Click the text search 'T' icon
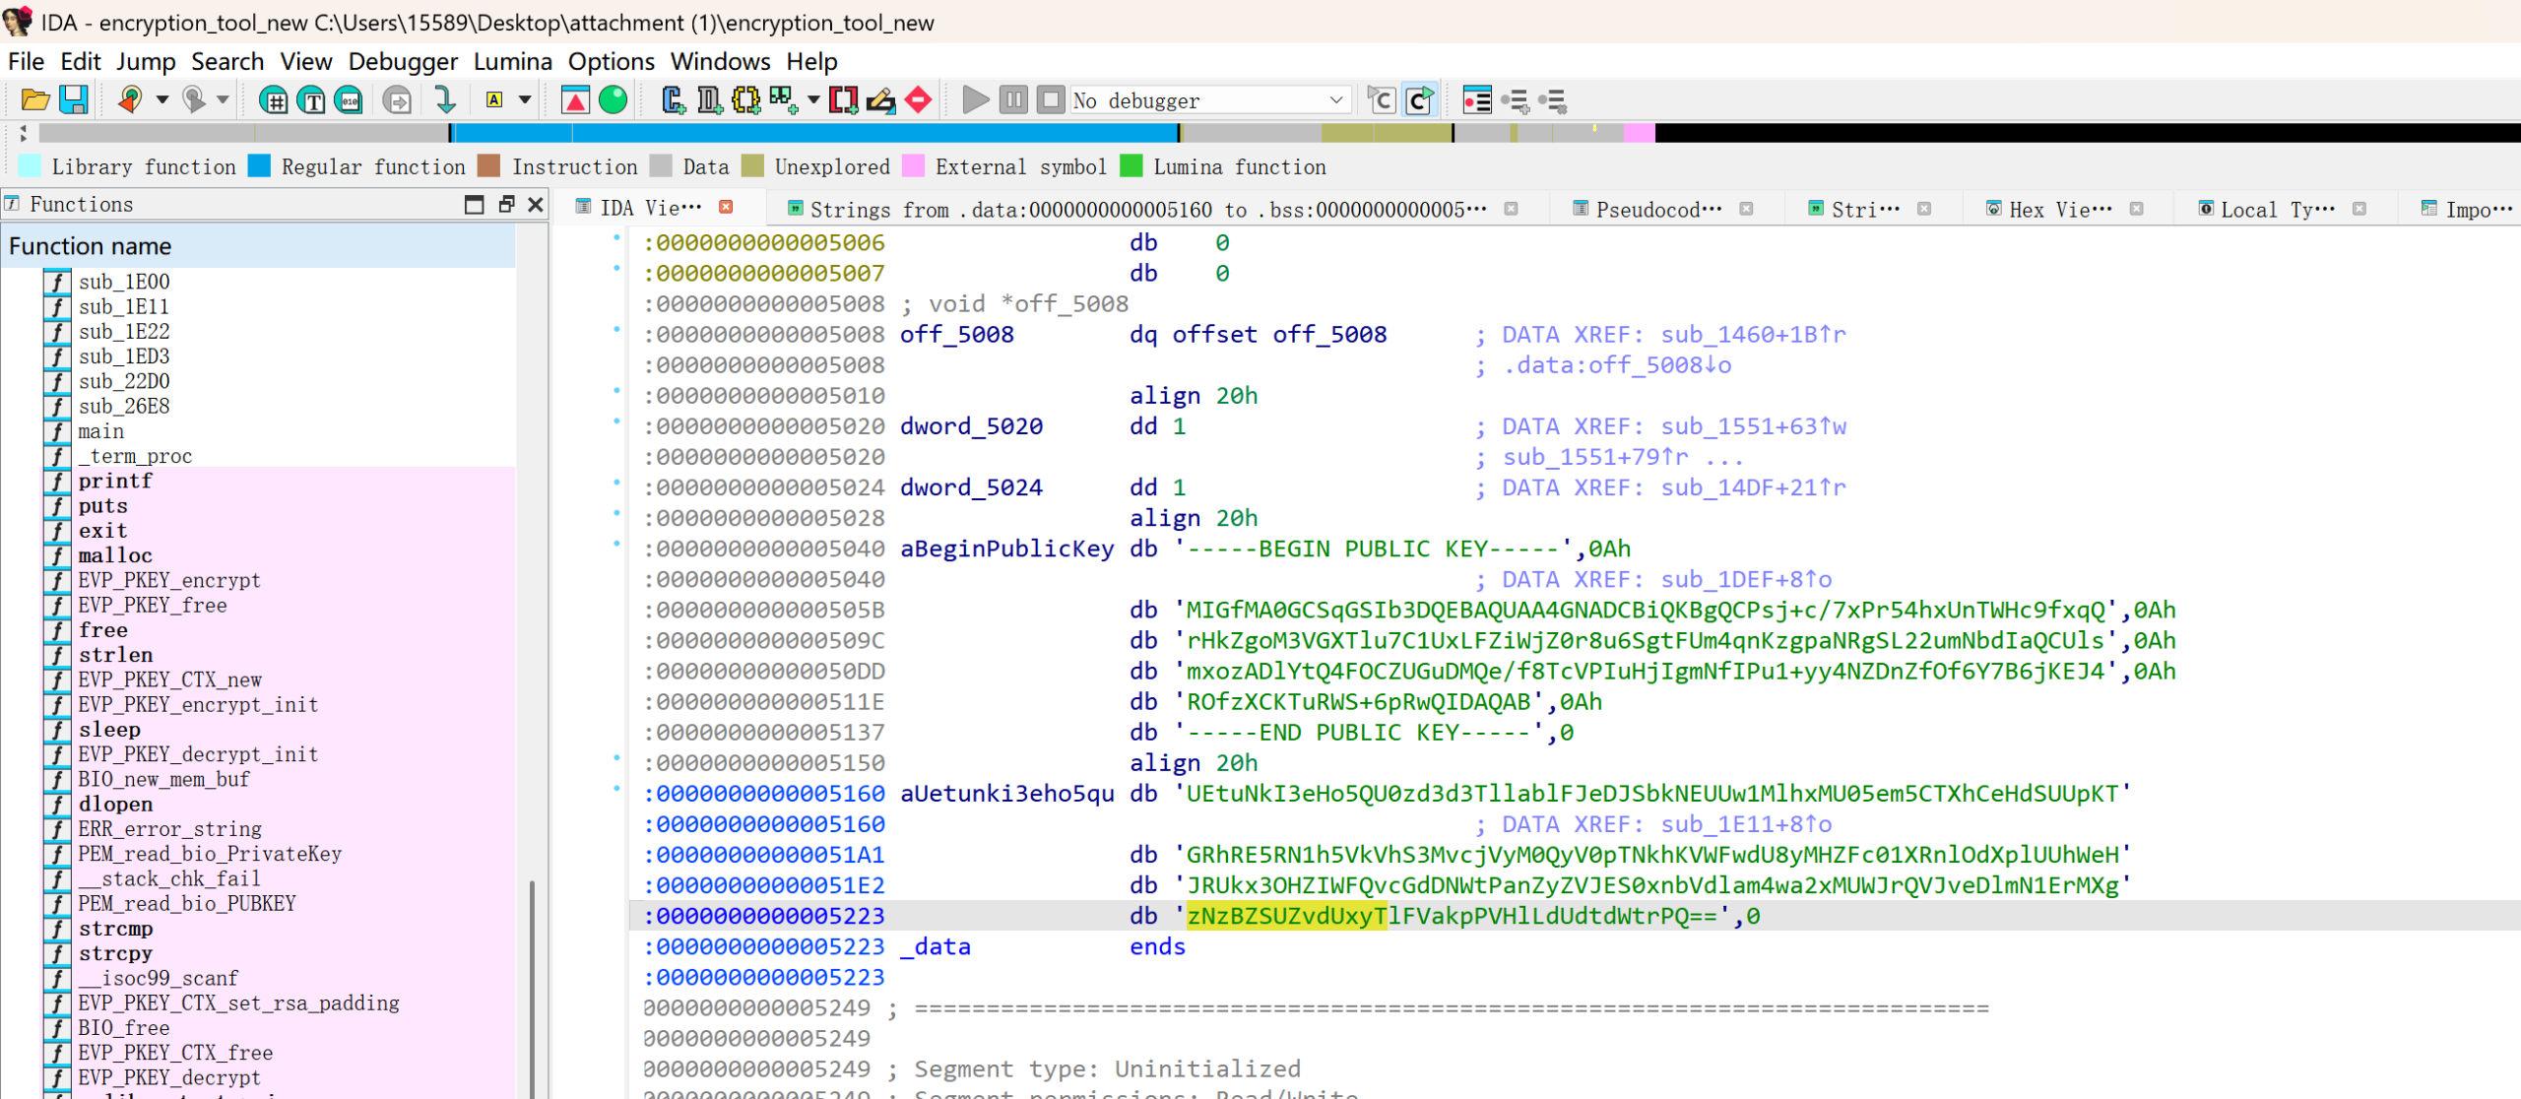 point(311,99)
